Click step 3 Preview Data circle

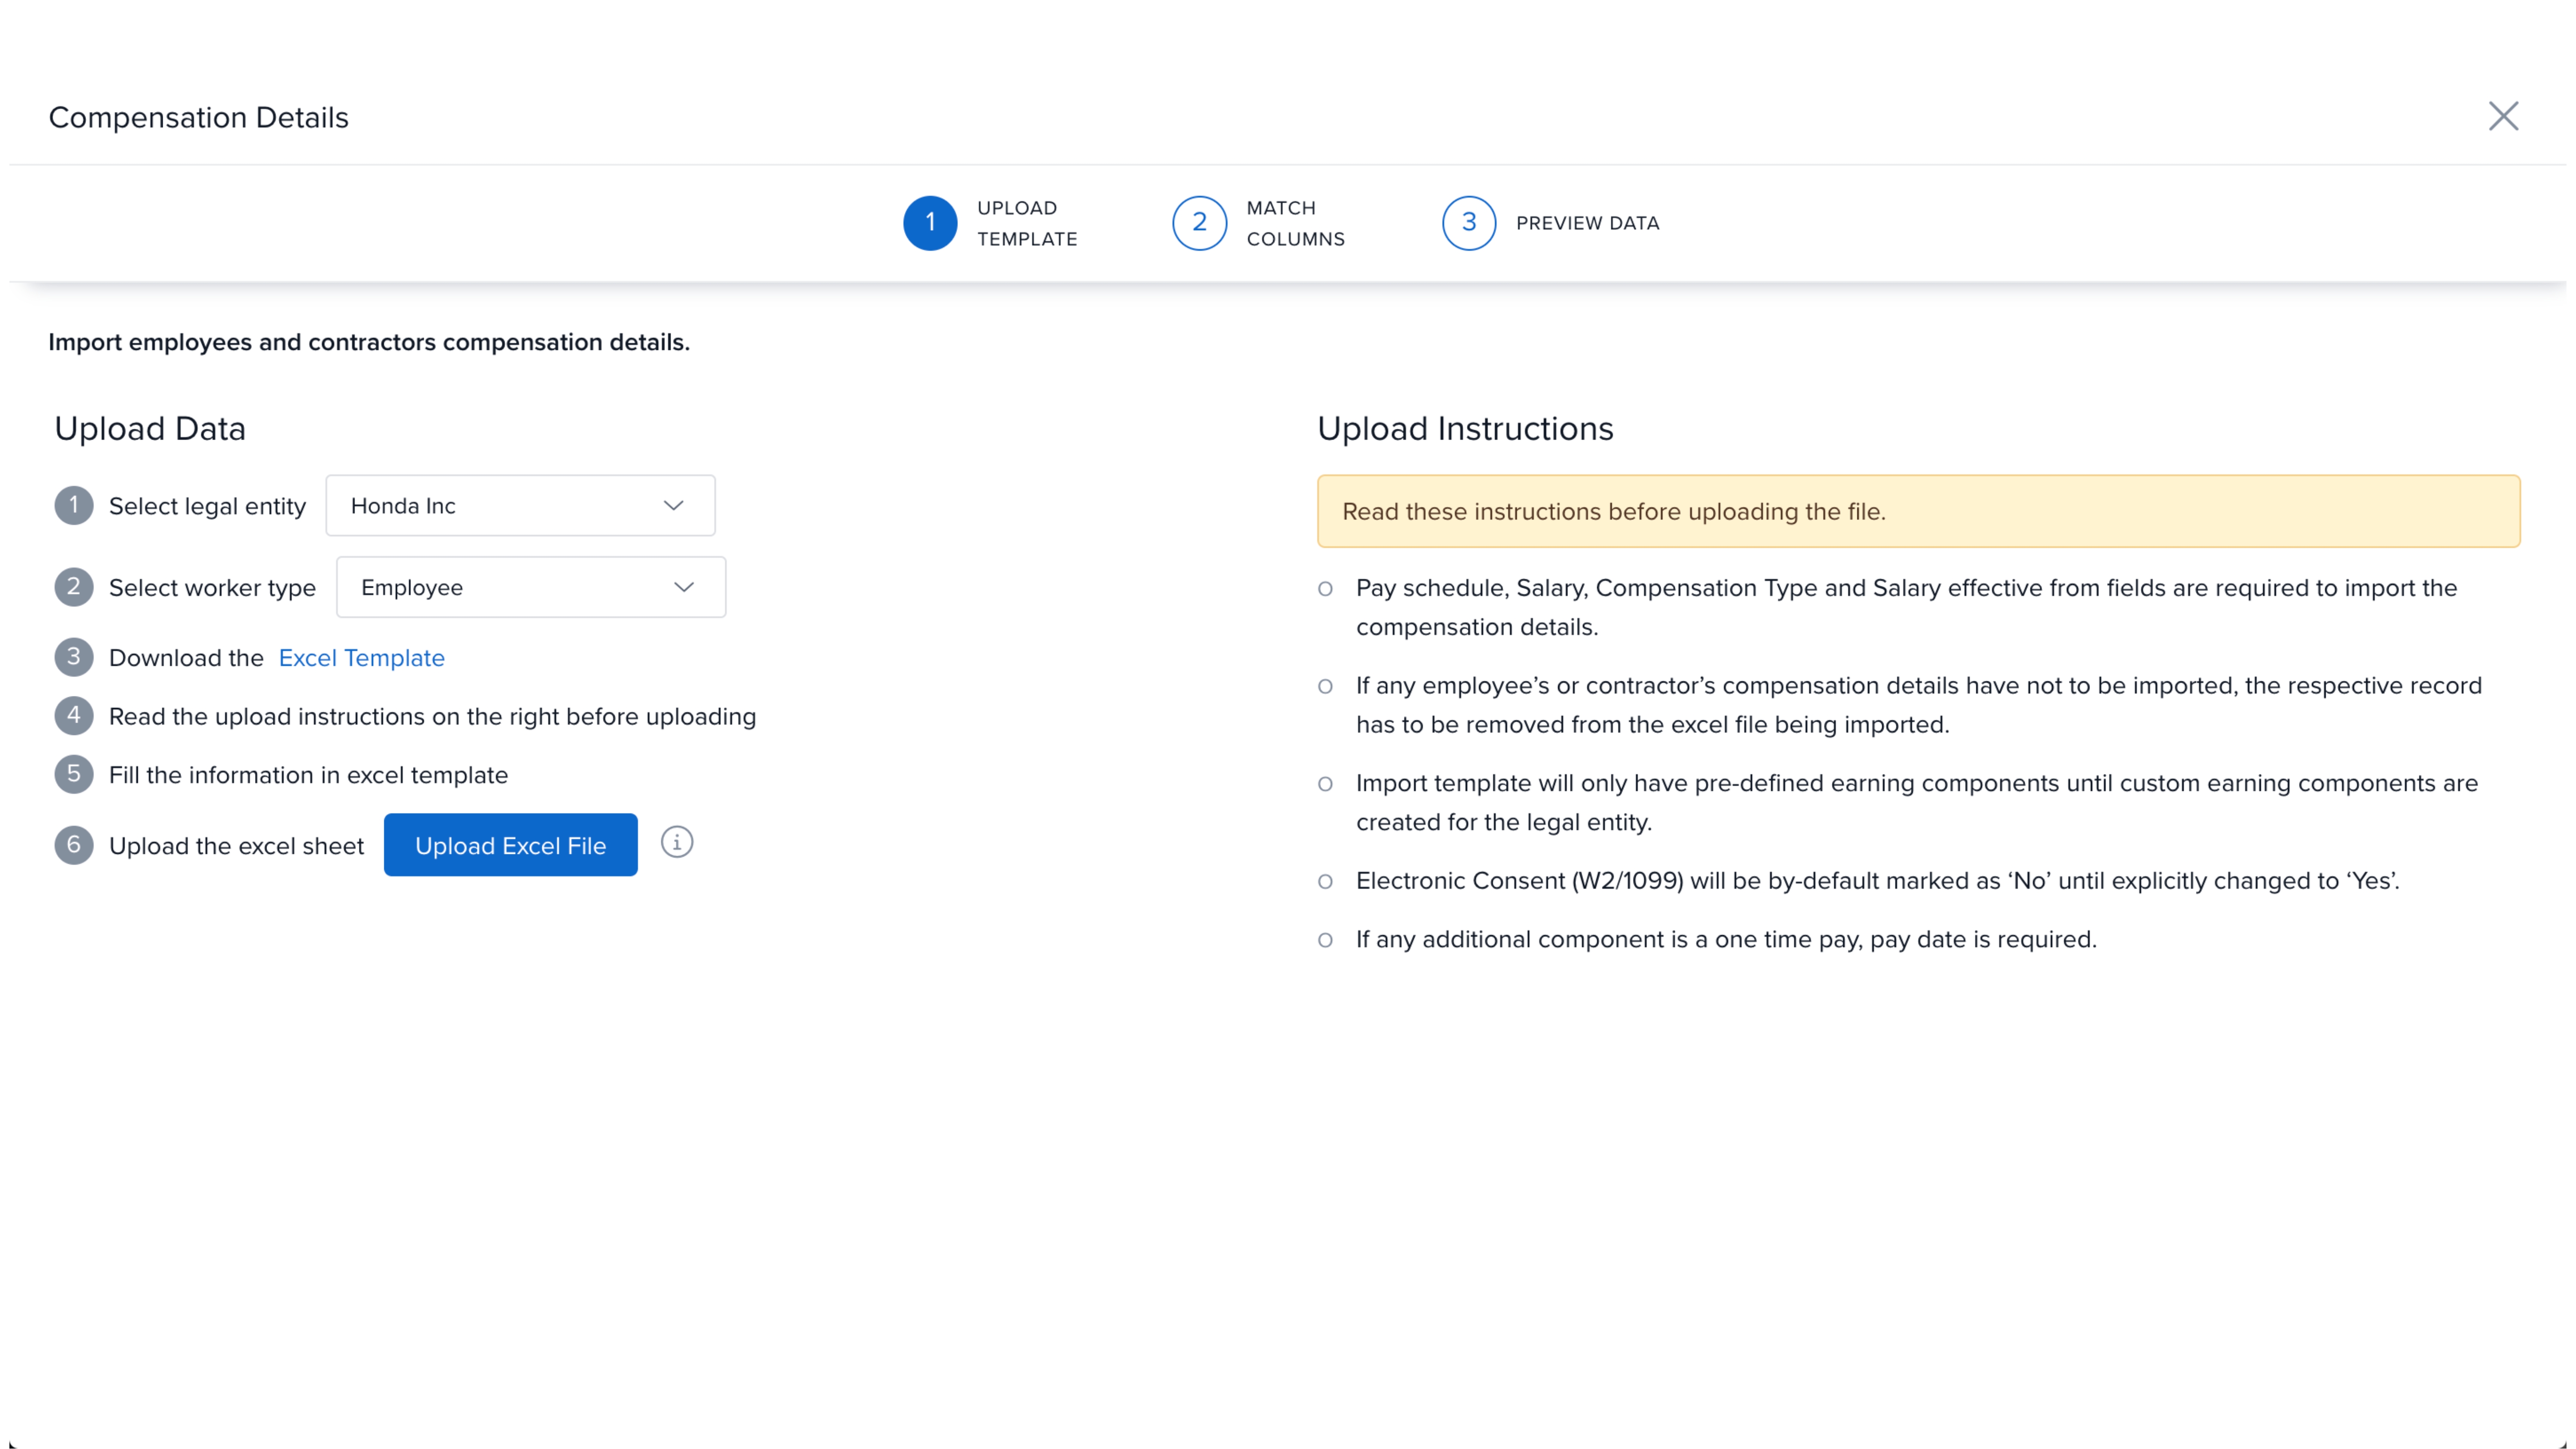tap(1468, 223)
